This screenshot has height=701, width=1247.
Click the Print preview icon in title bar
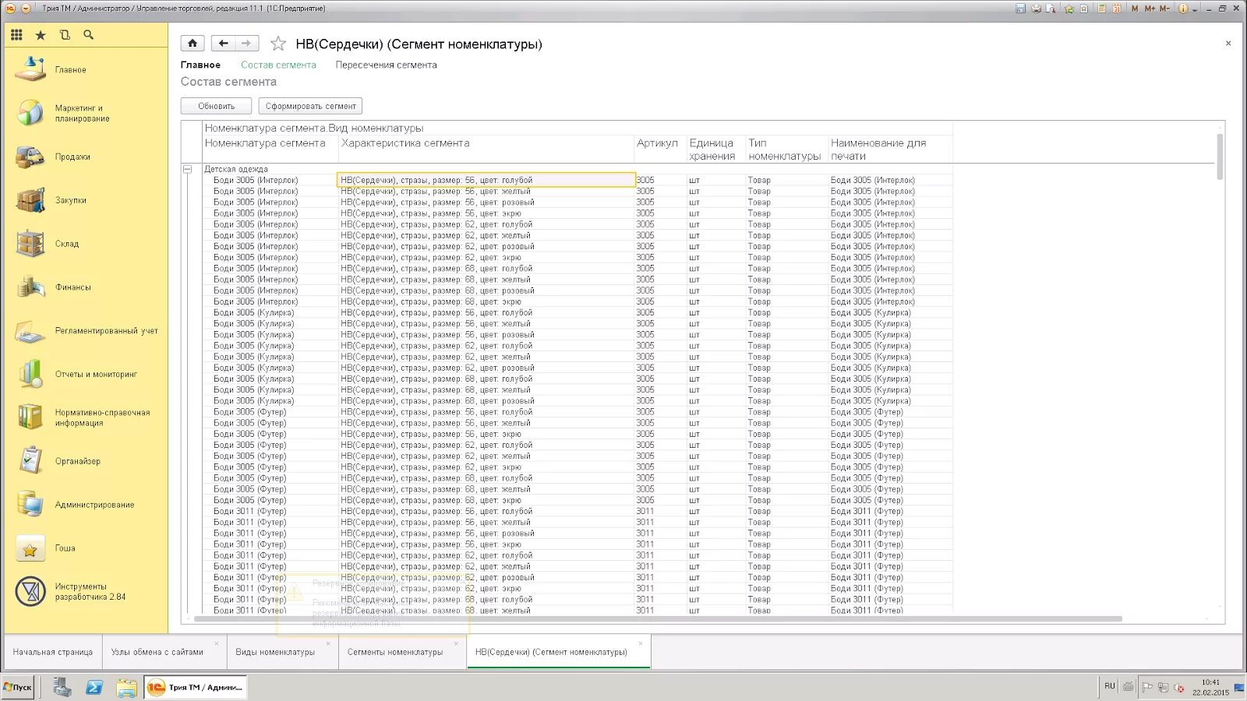(x=1051, y=9)
